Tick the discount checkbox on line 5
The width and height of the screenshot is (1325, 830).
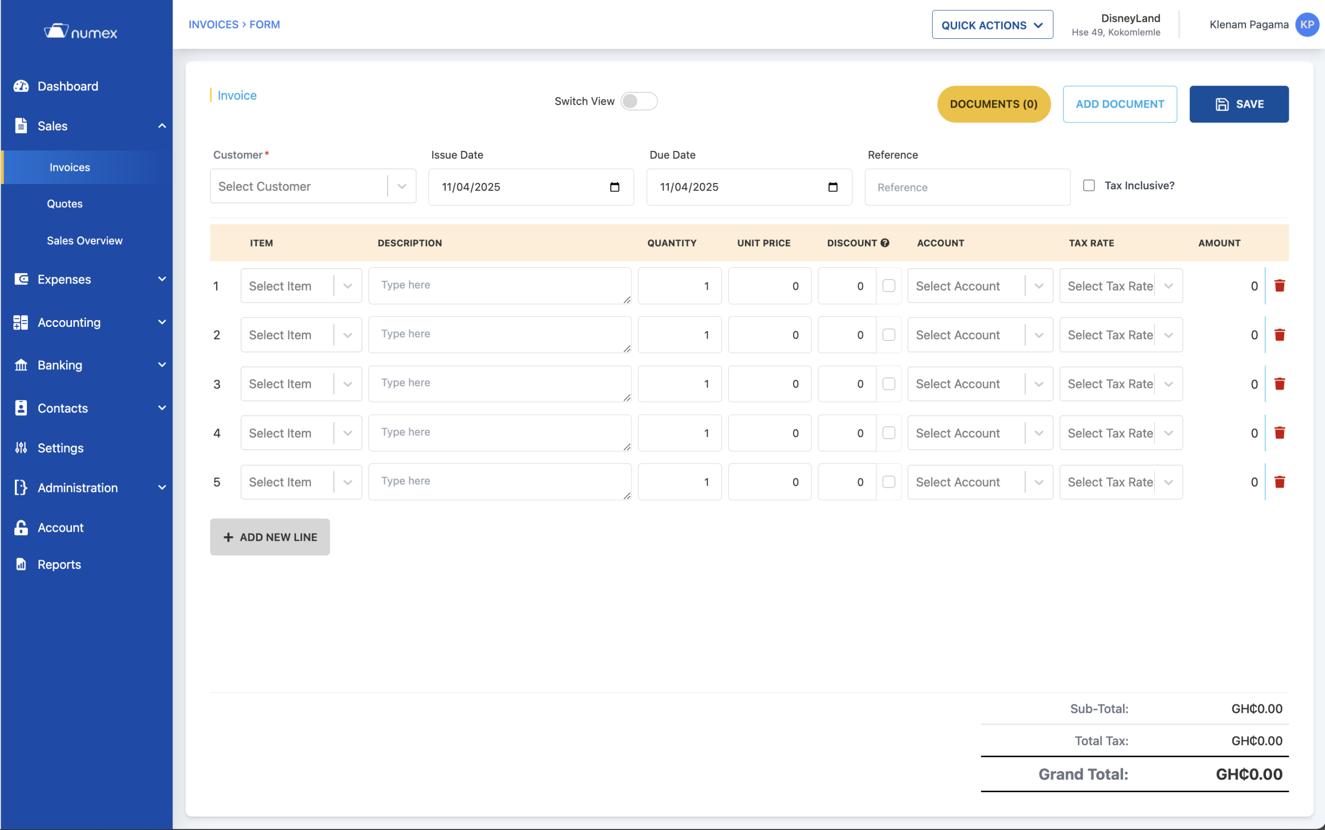[x=889, y=482]
